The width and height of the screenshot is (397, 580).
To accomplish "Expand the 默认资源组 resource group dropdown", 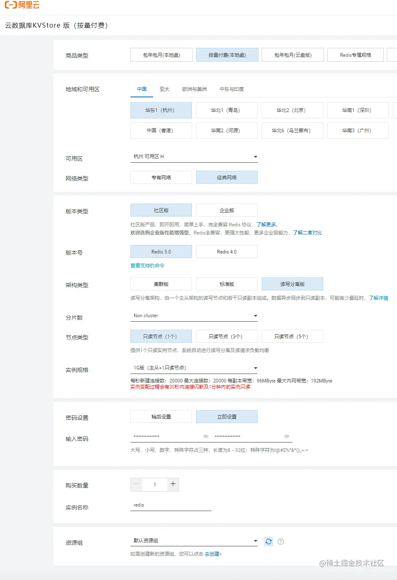I will [x=194, y=541].
